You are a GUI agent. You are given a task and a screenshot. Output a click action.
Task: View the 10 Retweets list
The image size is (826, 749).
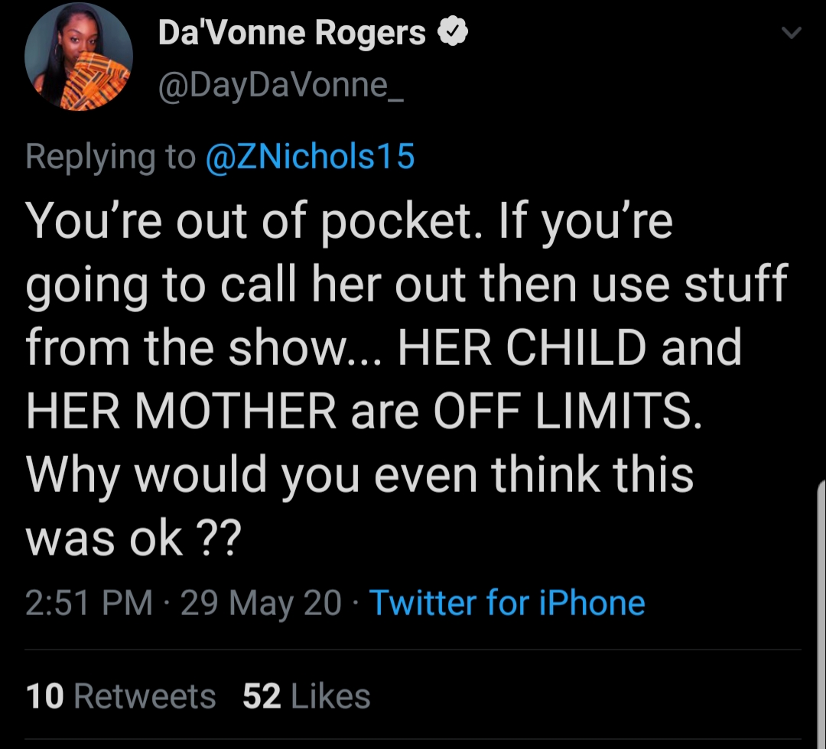point(121,695)
